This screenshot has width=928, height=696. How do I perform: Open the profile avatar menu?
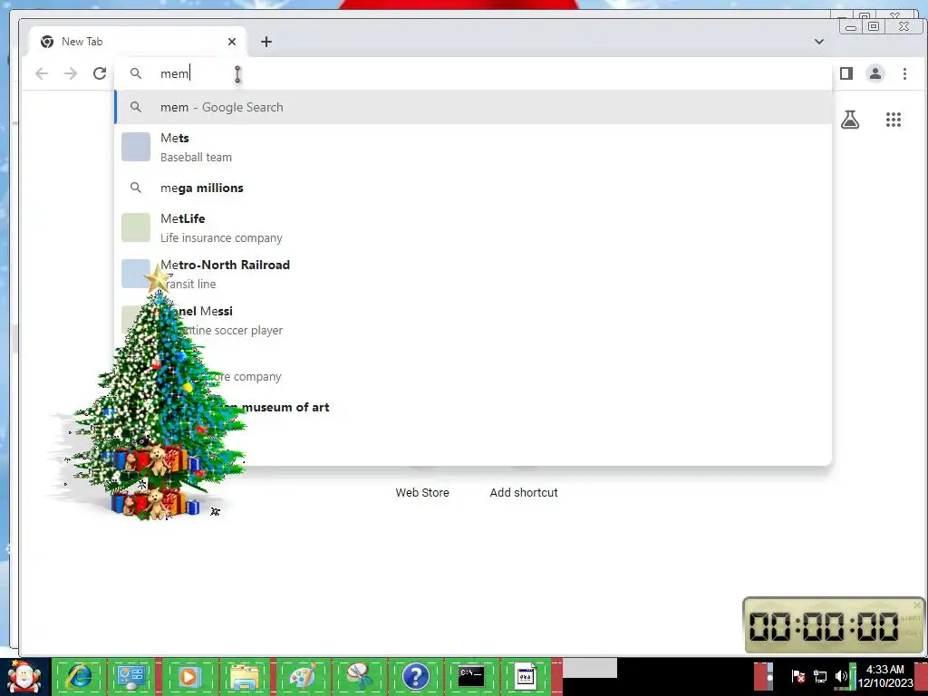coord(875,73)
